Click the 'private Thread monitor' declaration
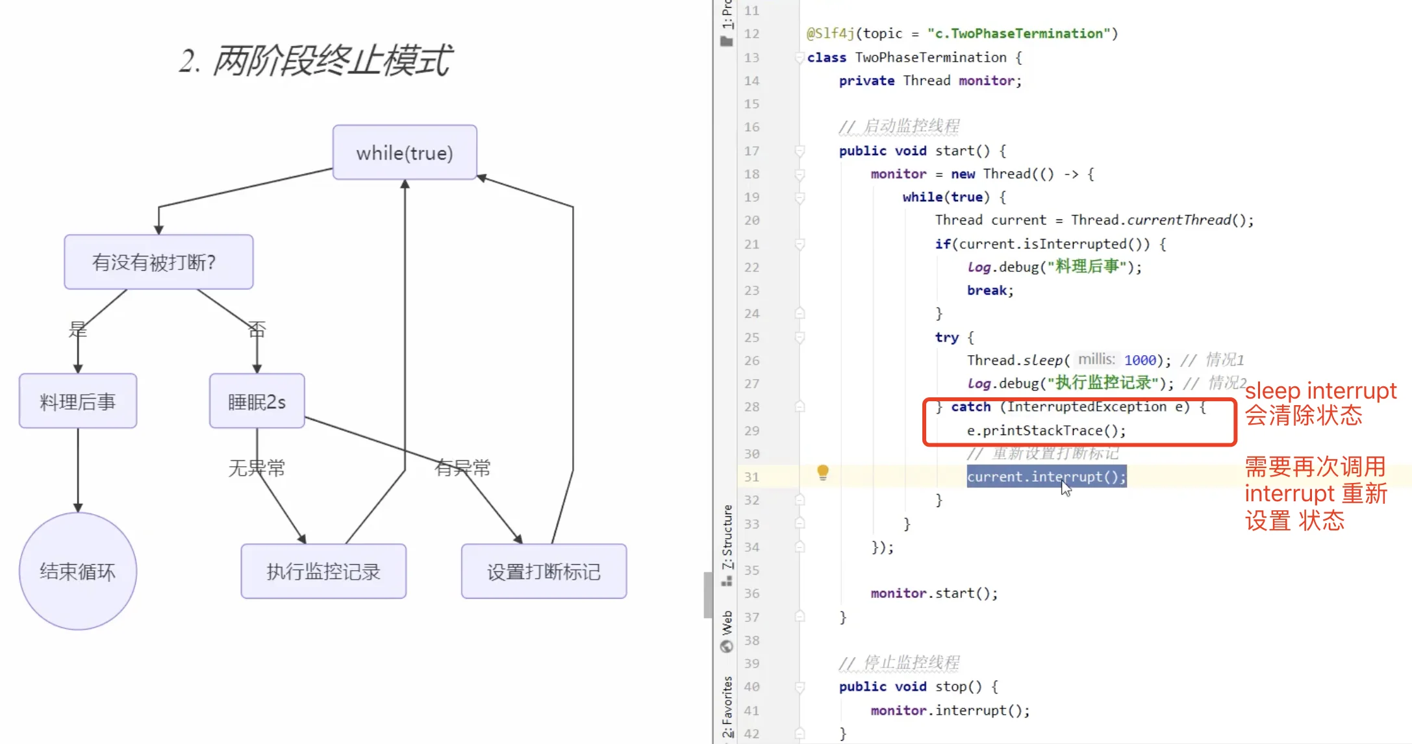Viewport: 1412px width, 744px height. click(930, 81)
